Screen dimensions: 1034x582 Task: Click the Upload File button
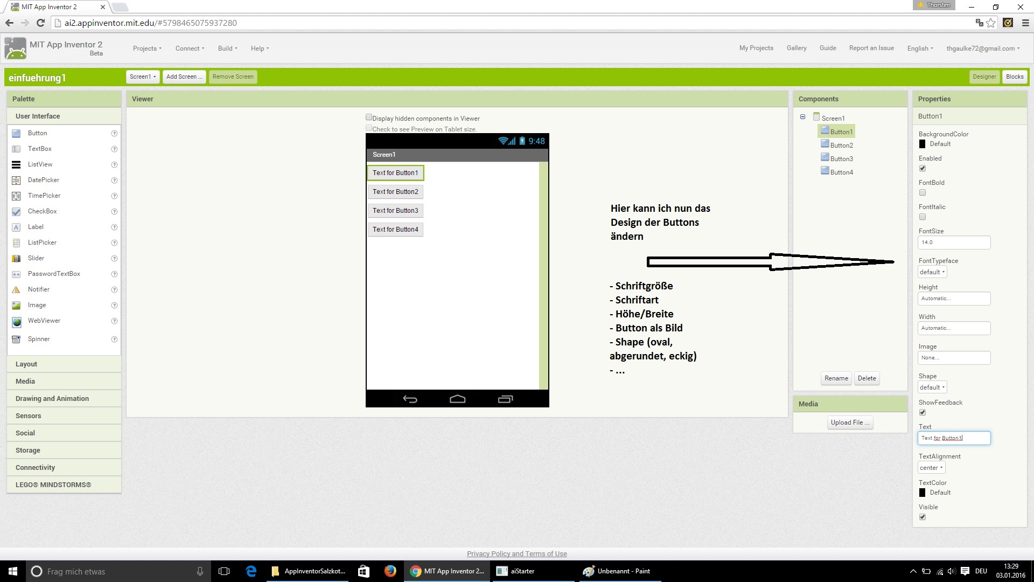pyautogui.click(x=850, y=422)
